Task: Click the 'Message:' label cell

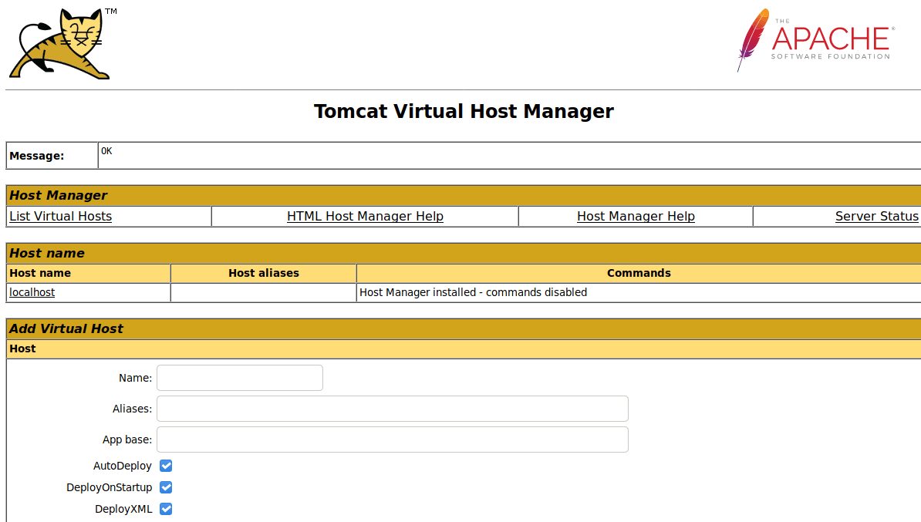Action: pyautogui.click(x=52, y=156)
